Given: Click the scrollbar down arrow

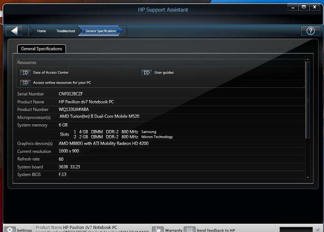Looking at the screenshot, I should coord(308,177).
